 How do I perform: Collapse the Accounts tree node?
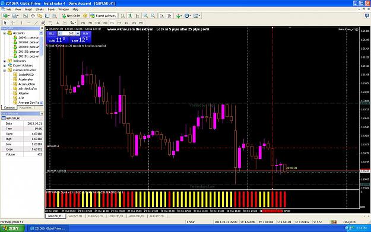point(4,33)
